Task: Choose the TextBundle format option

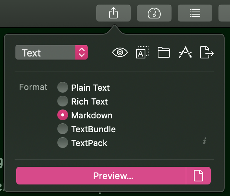Action: click(x=87, y=129)
